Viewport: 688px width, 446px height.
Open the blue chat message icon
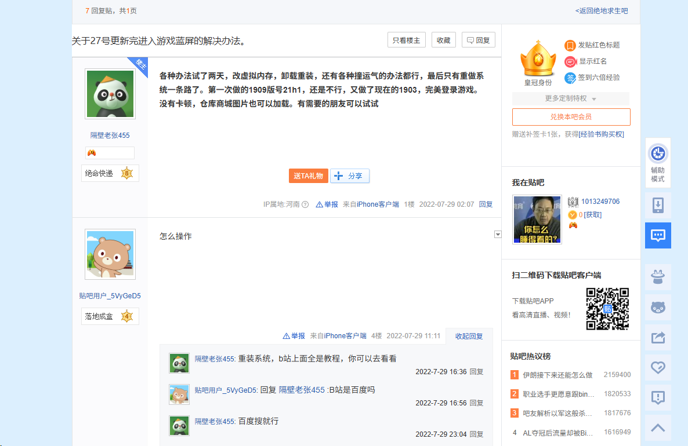point(658,236)
